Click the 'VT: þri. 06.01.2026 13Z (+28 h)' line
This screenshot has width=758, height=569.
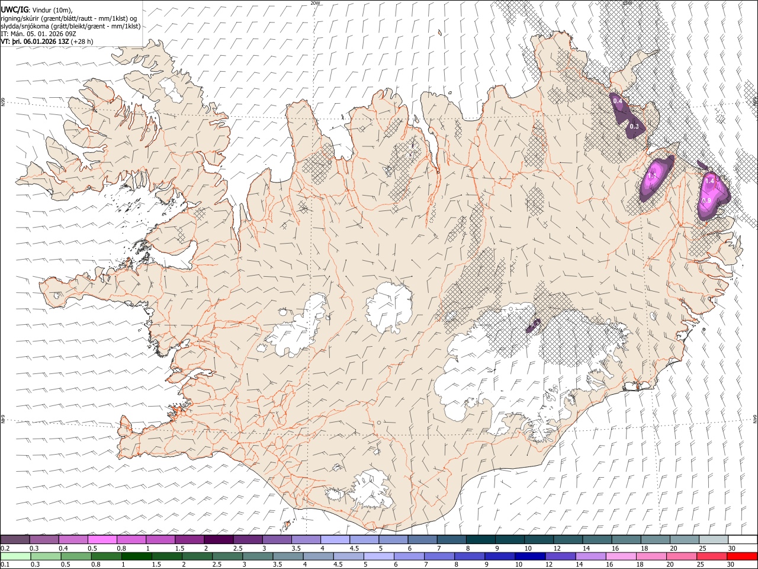pyautogui.click(x=47, y=41)
